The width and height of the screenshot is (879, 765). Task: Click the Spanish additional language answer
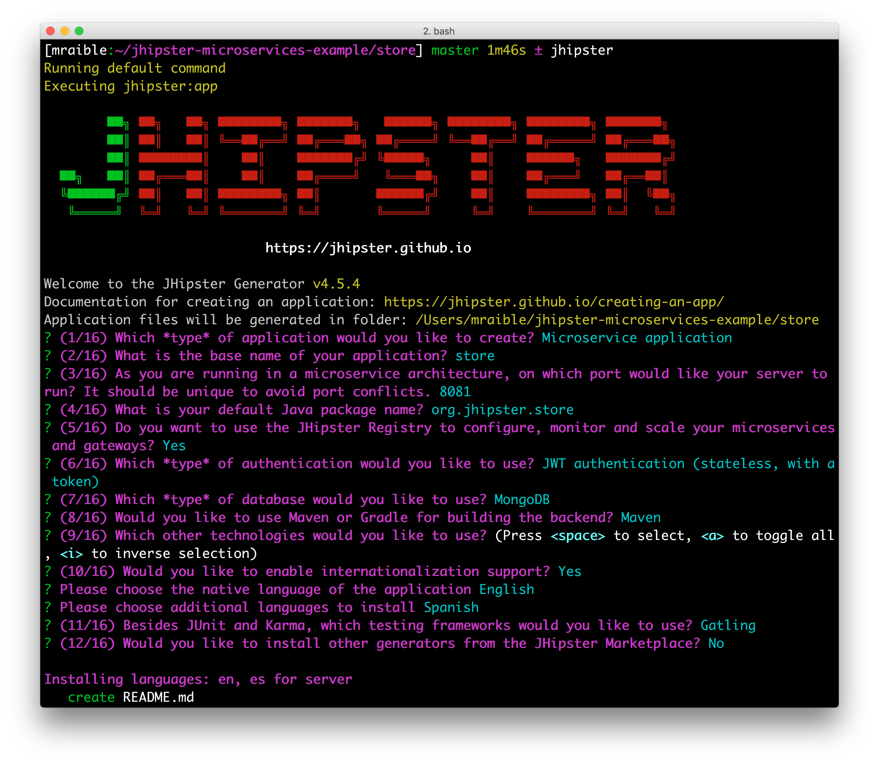click(x=451, y=608)
